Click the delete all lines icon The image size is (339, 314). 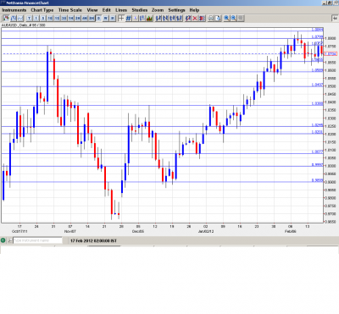coord(202,19)
